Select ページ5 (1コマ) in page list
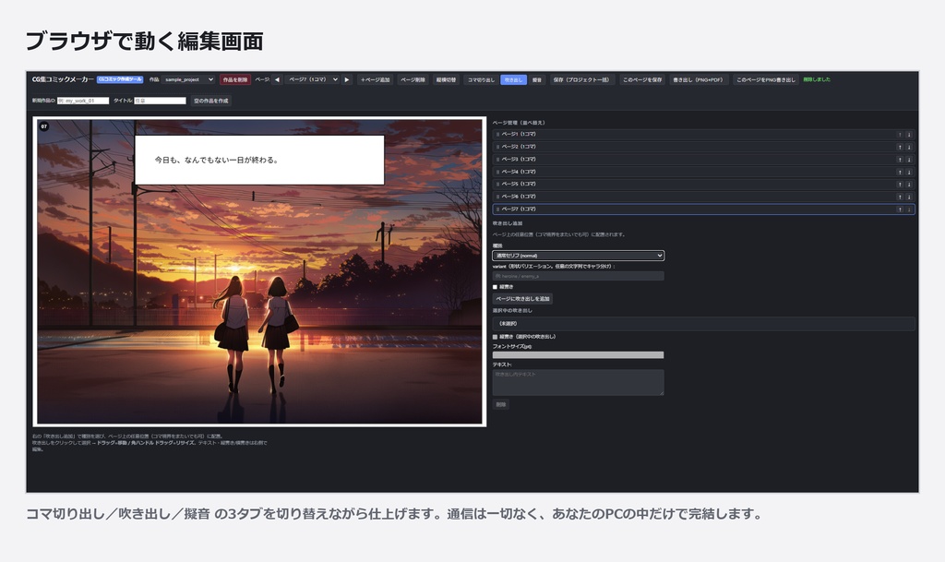Image resolution: width=945 pixels, height=562 pixels. (x=703, y=185)
